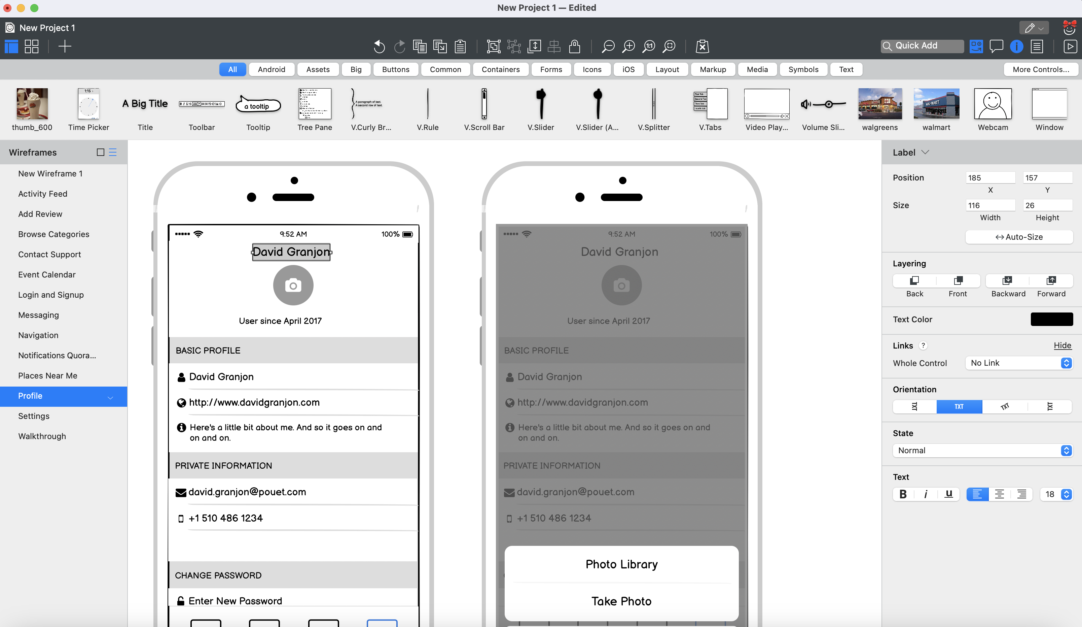Click the Quick Add search field

coord(922,46)
